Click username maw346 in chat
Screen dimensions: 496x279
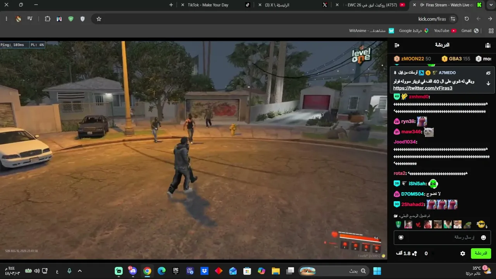411,132
